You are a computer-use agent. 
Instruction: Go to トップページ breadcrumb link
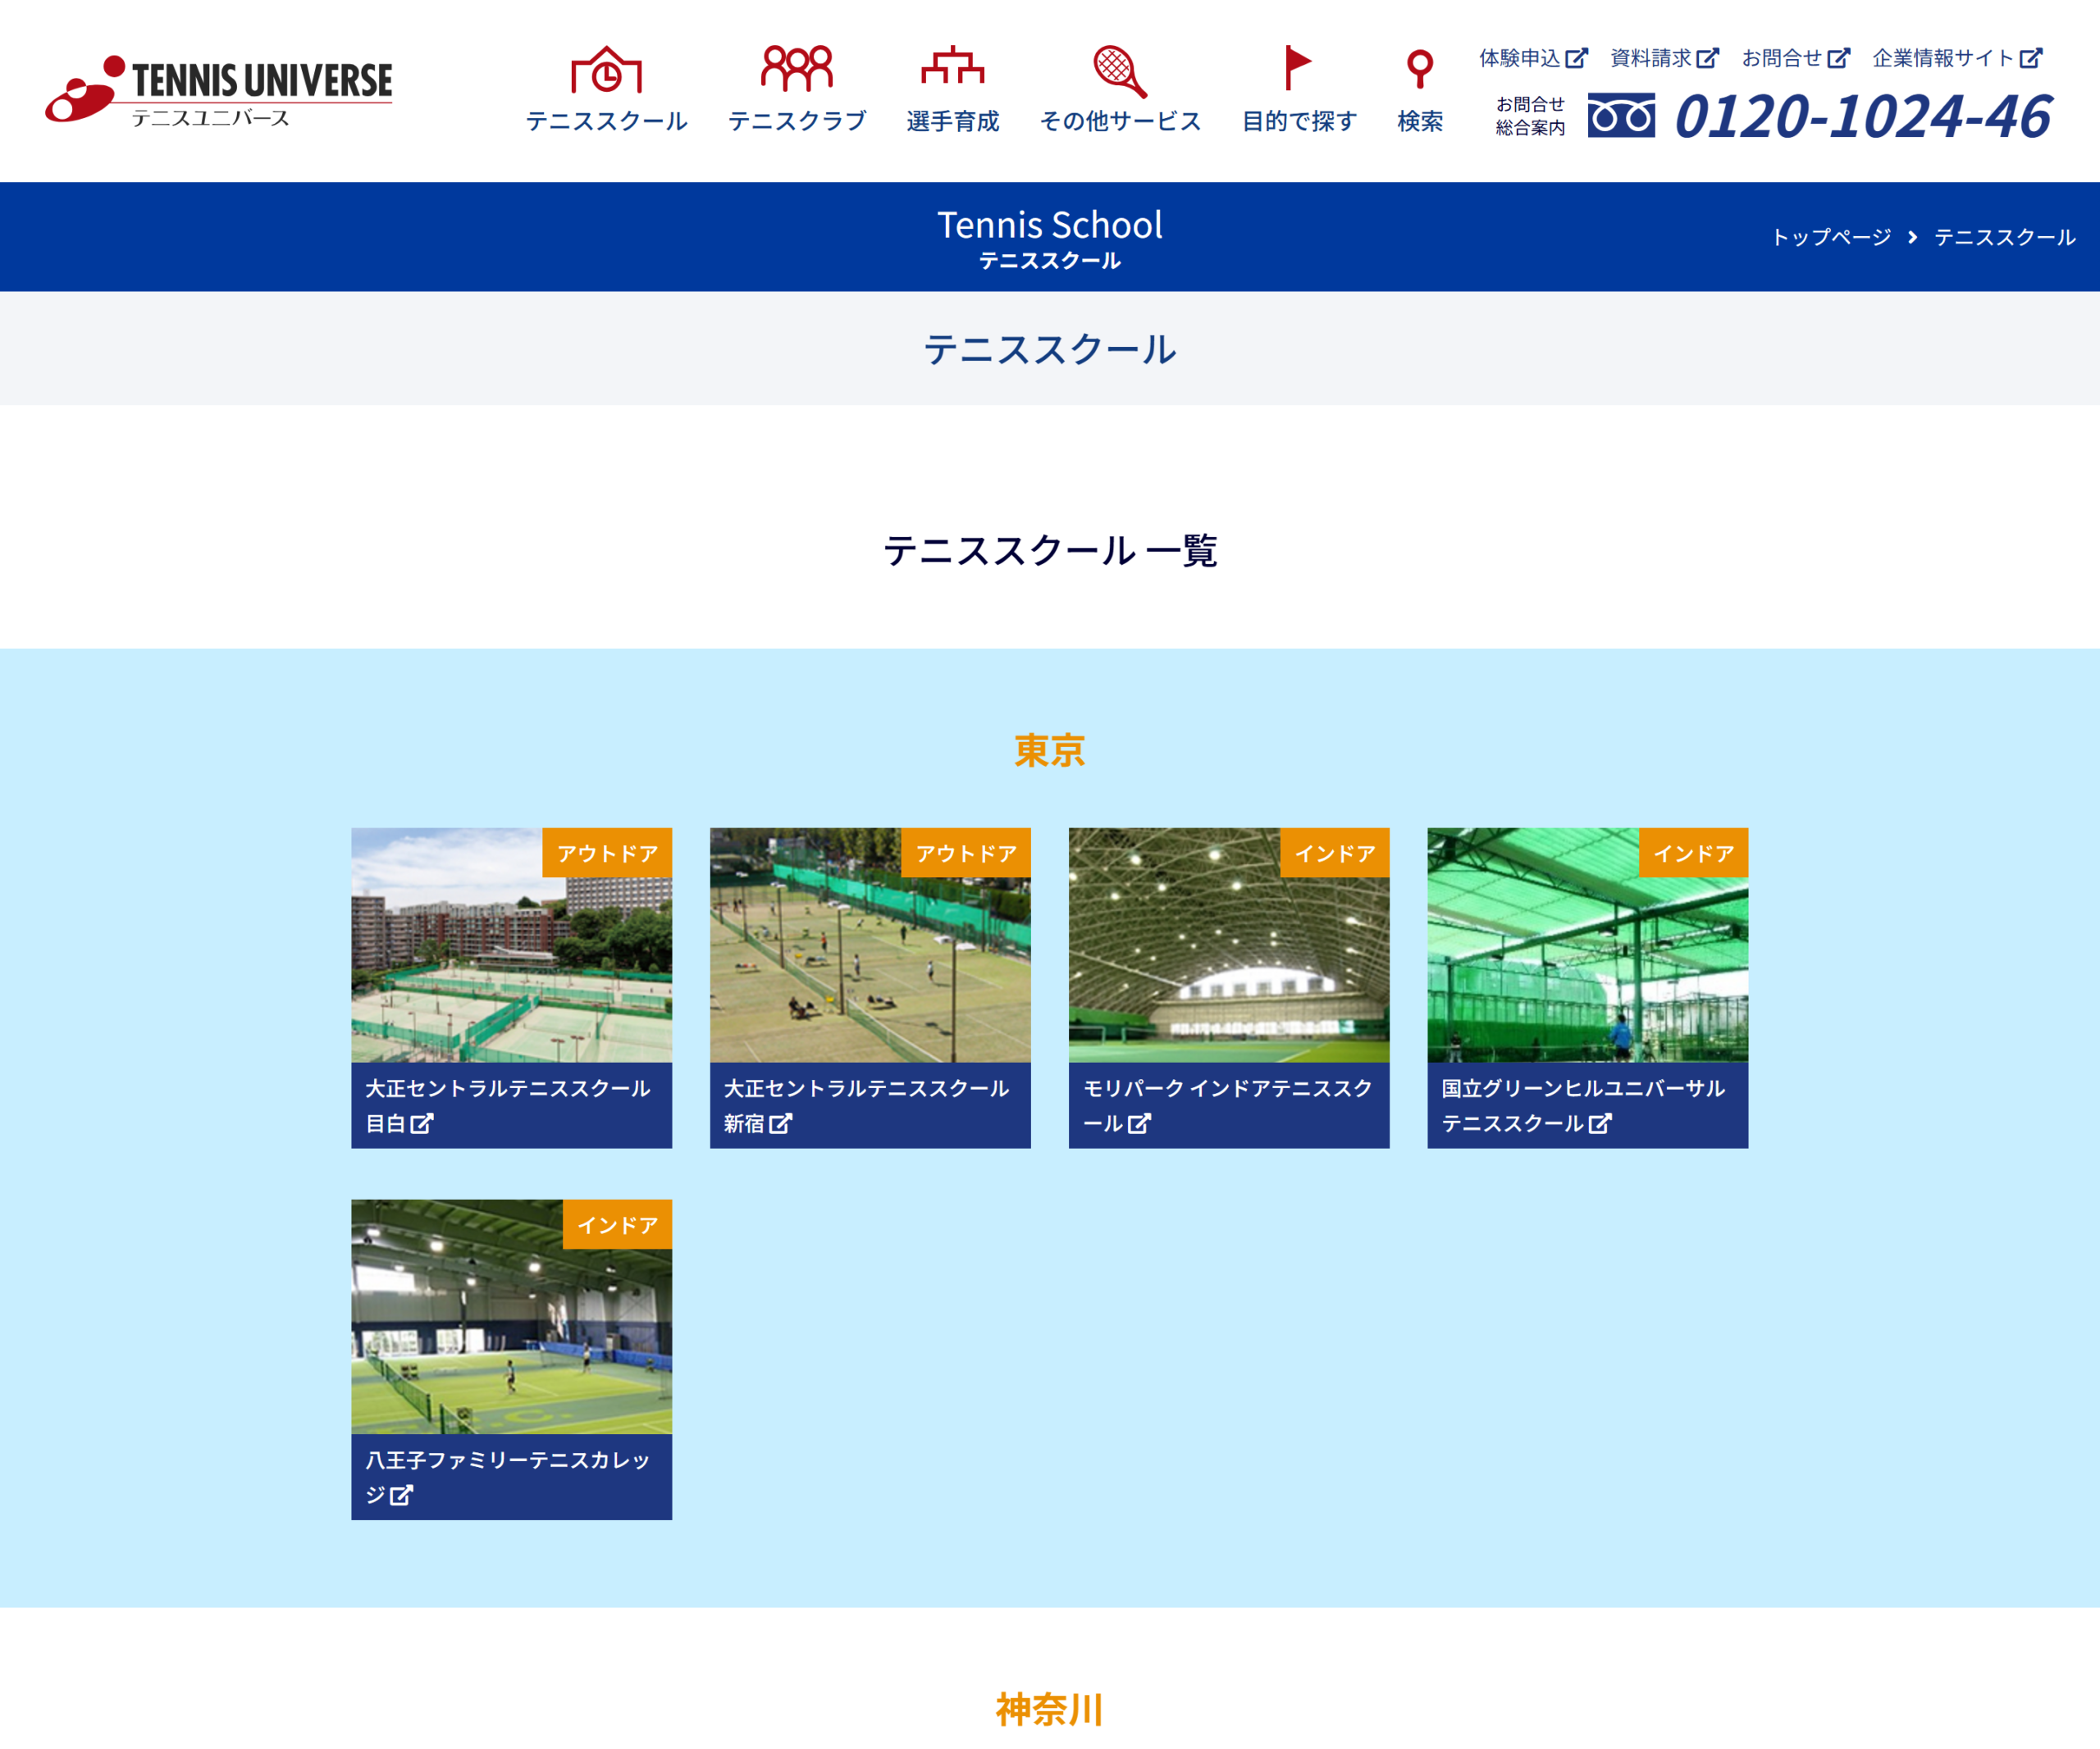click(x=1831, y=238)
